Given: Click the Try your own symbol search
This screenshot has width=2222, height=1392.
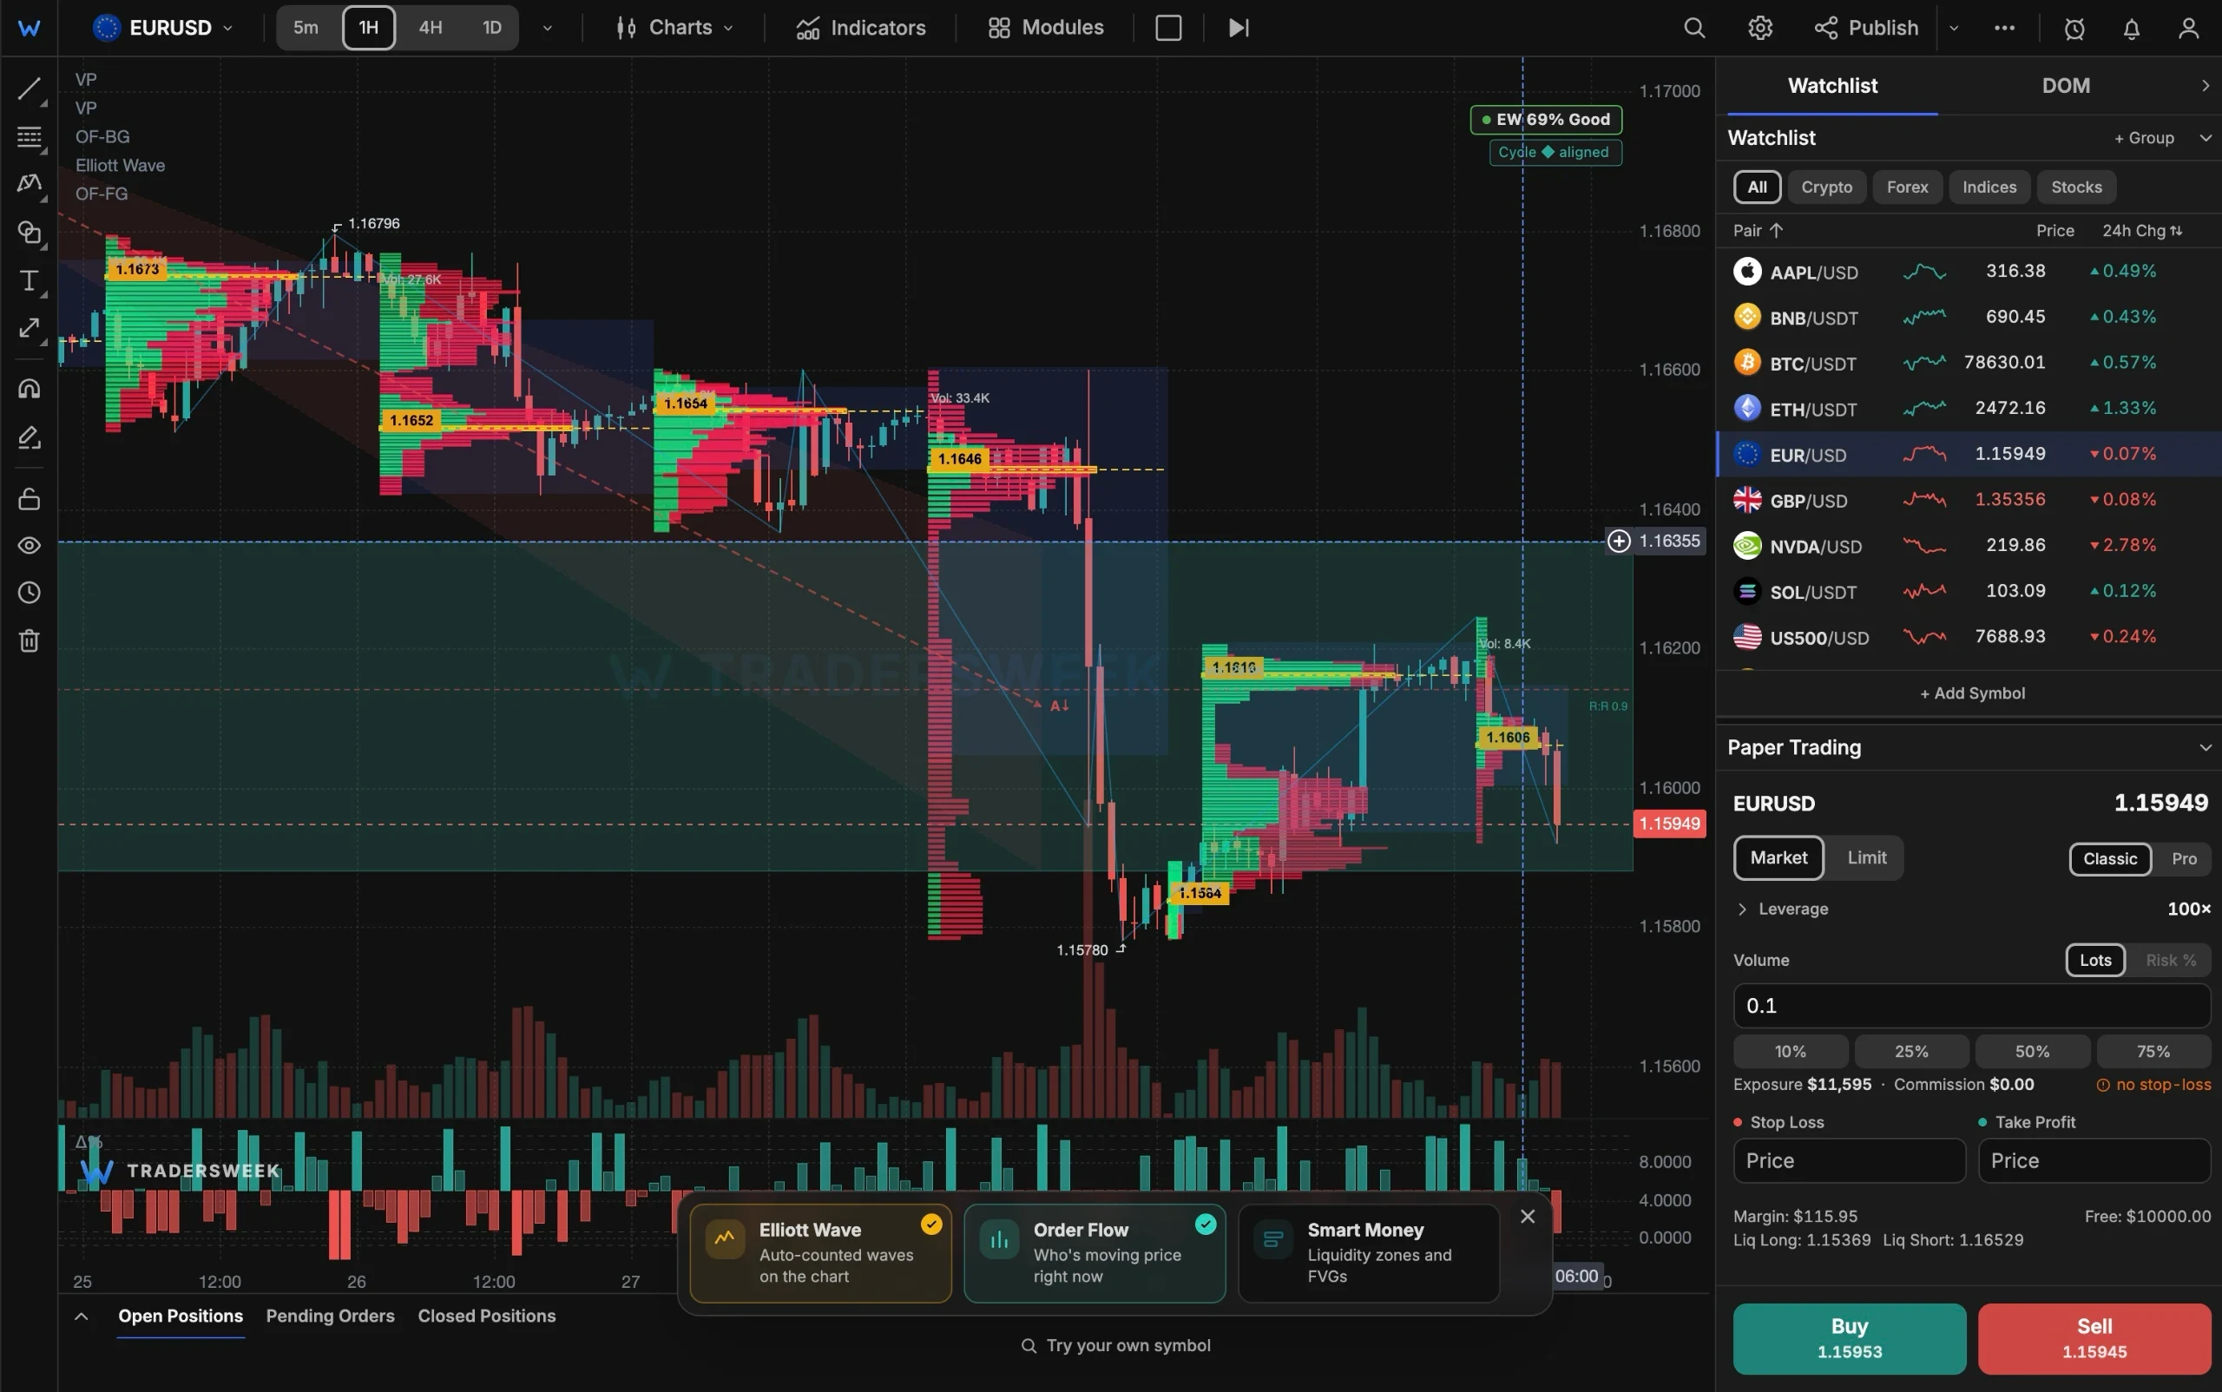Looking at the screenshot, I should 1115,1345.
